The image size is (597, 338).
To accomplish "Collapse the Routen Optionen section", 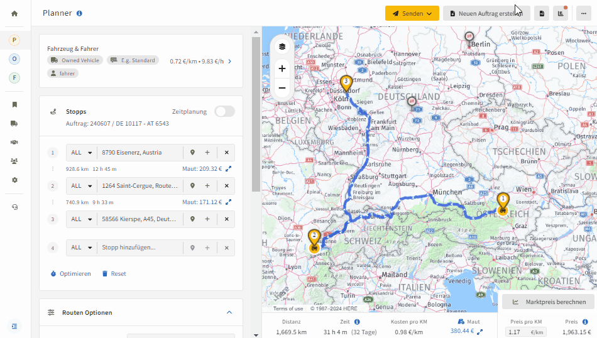I will point(229,312).
